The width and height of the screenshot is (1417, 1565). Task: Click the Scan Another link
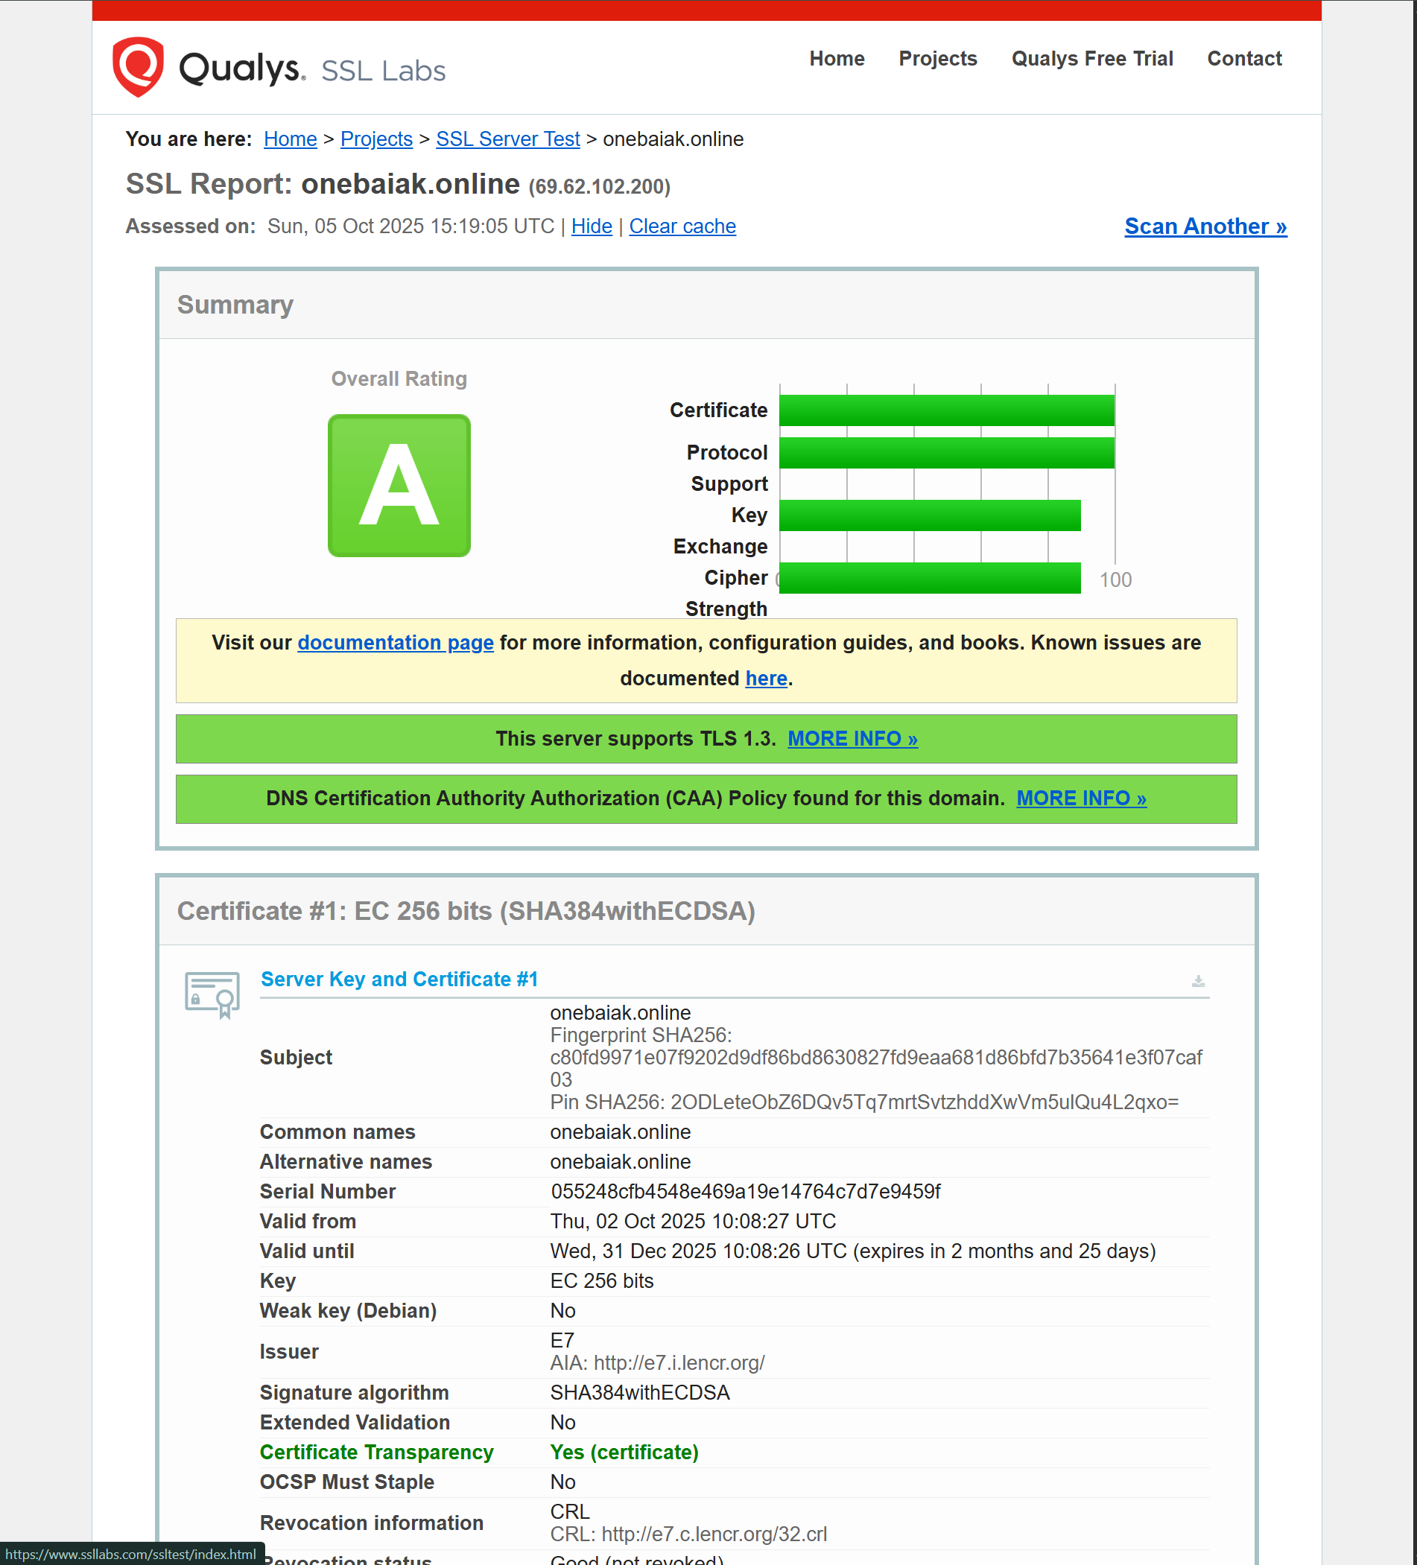(x=1205, y=226)
